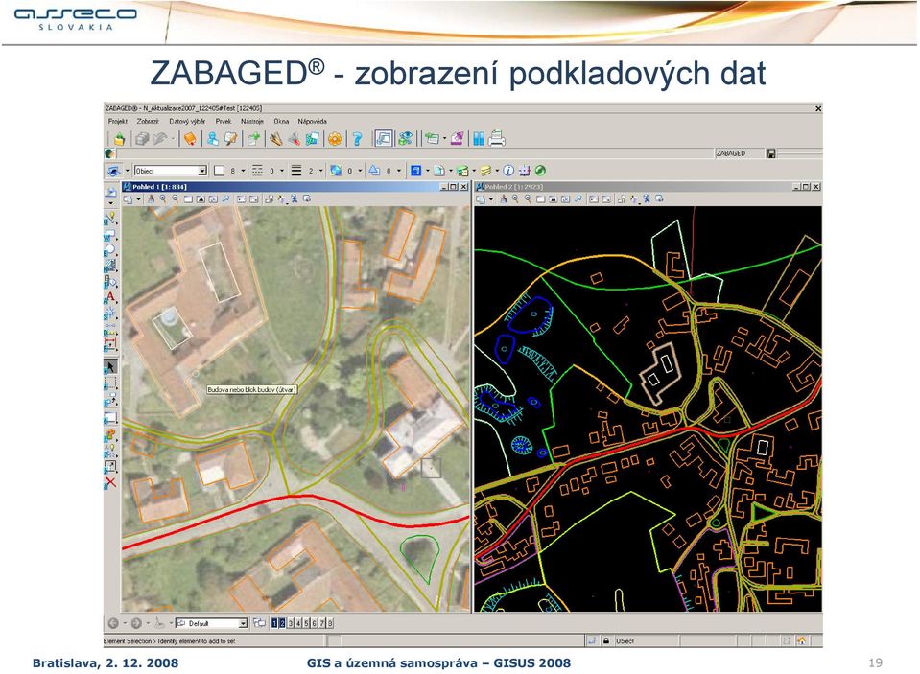Click zoom in magnifier in Pohled 1
Screen dimensions: 920x674
coord(163,199)
